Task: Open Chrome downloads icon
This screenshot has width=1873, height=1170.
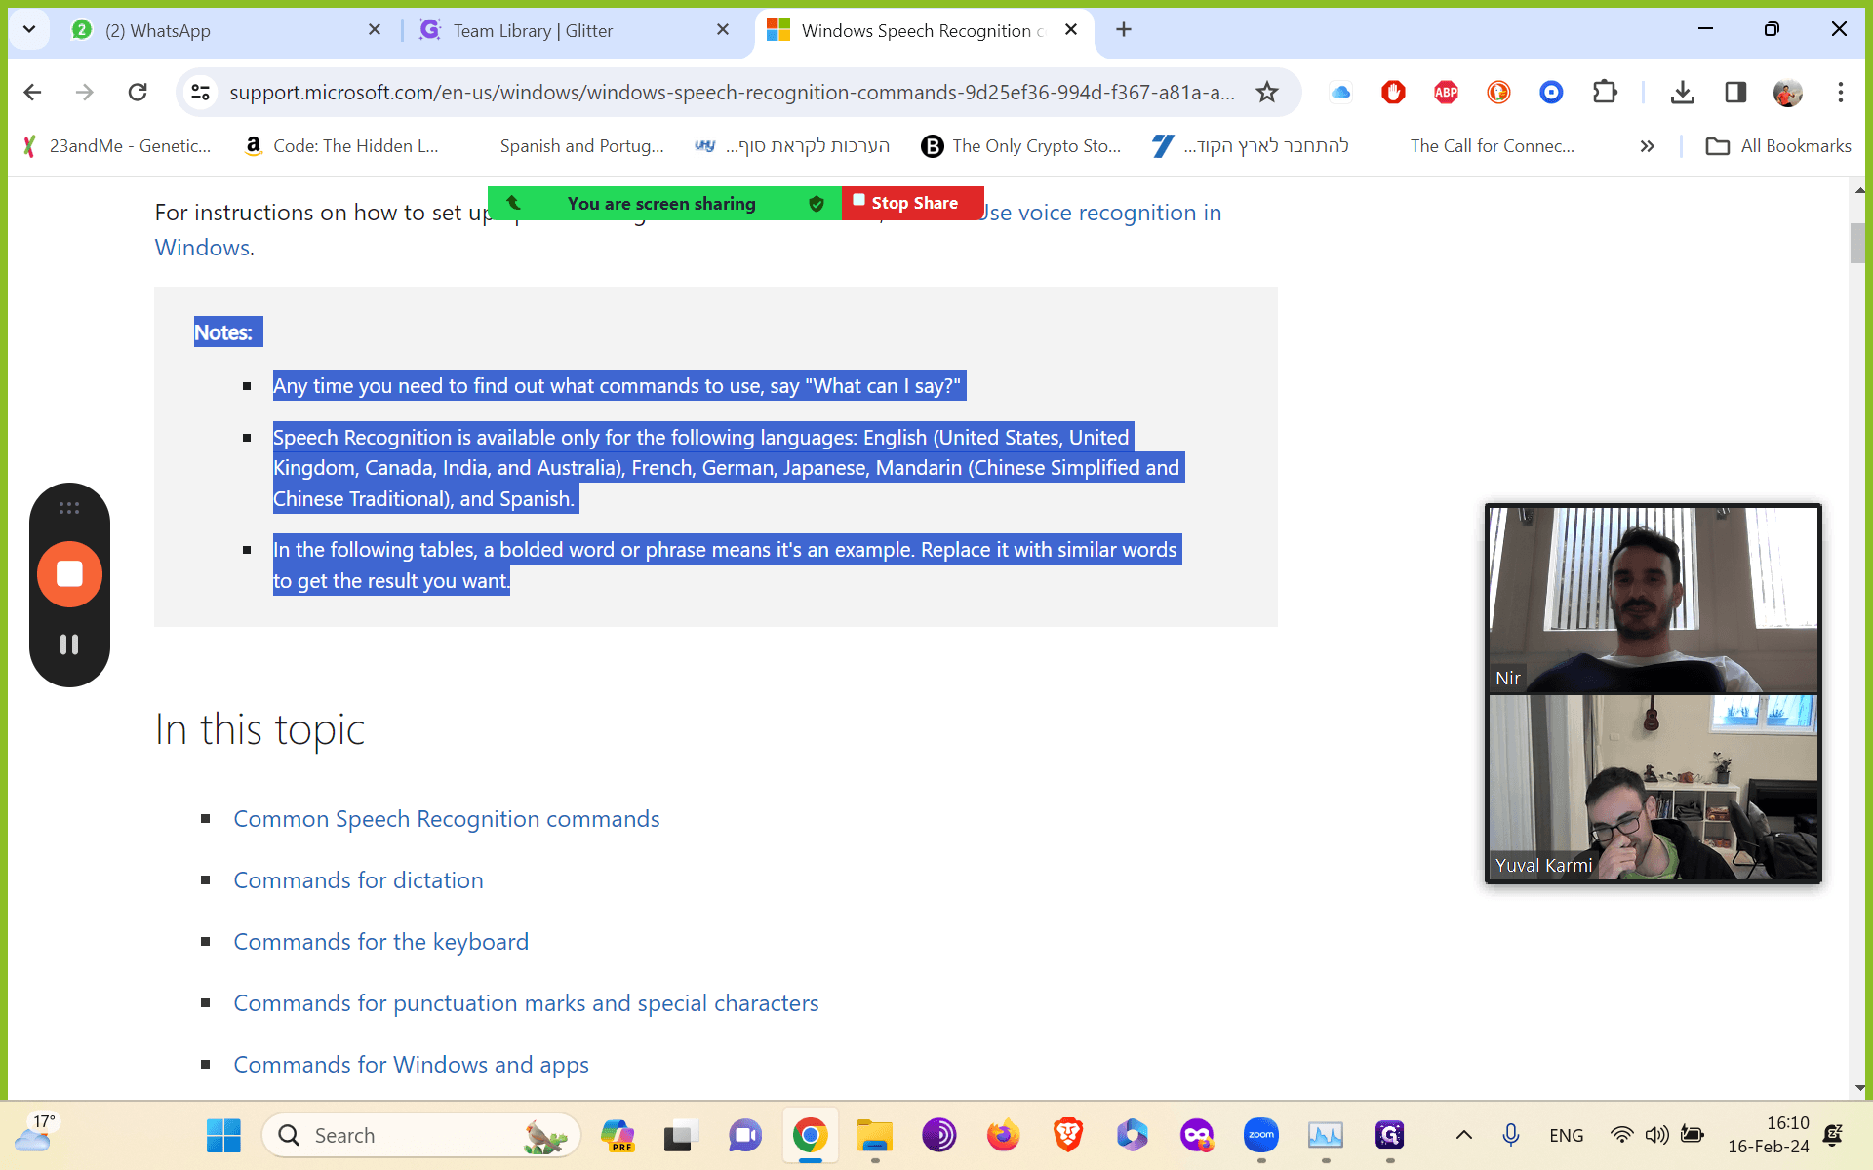Action: [x=1682, y=92]
